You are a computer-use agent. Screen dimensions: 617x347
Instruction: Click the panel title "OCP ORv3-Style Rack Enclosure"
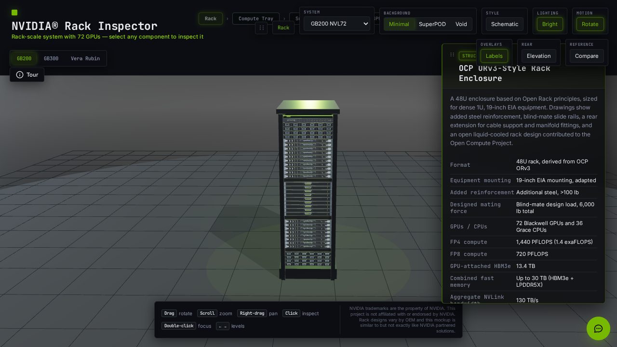click(x=505, y=73)
